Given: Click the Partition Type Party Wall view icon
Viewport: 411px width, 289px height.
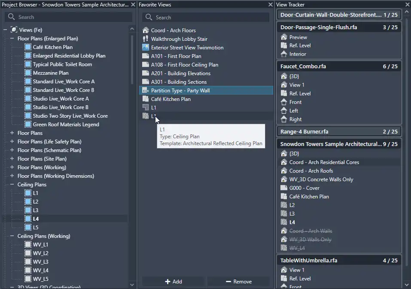Looking at the screenshot, I should [x=146, y=91].
